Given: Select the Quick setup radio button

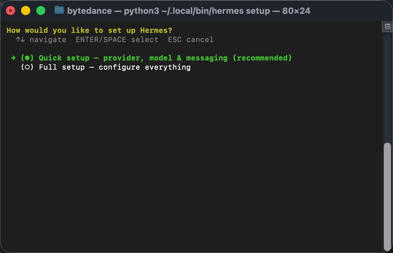Looking at the screenshot, I should [x=27, y=58].
